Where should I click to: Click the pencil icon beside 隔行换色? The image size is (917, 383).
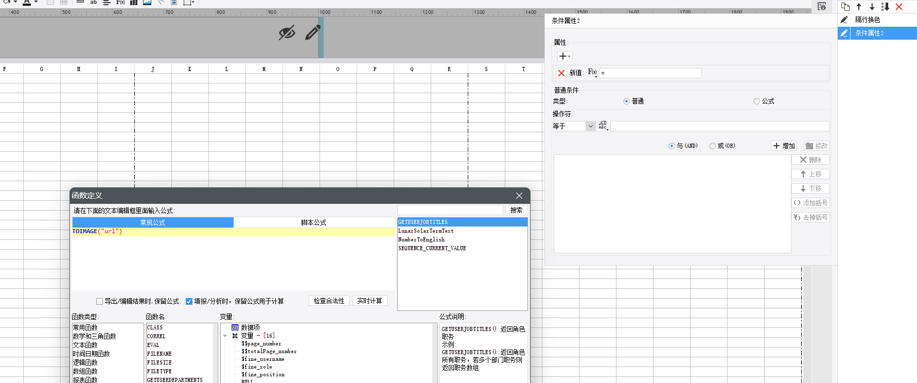[844, 20]
